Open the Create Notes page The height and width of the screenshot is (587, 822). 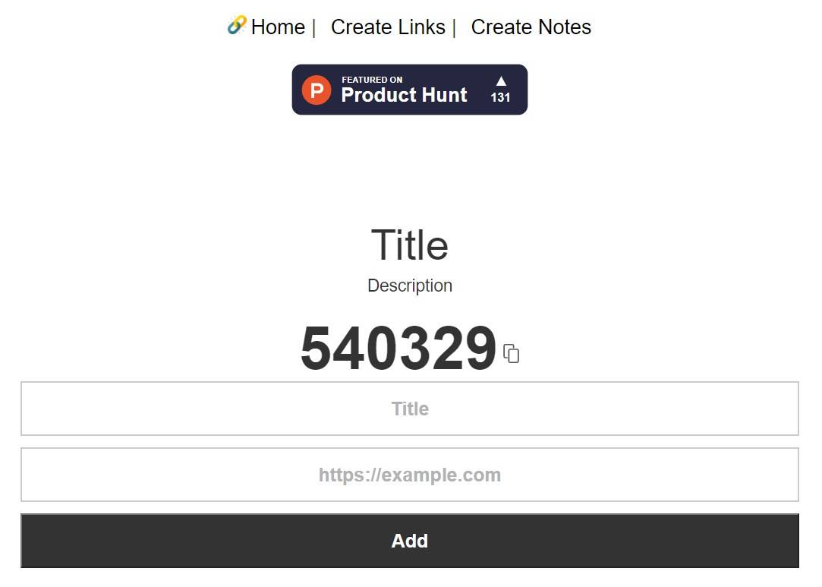[531, 27]
